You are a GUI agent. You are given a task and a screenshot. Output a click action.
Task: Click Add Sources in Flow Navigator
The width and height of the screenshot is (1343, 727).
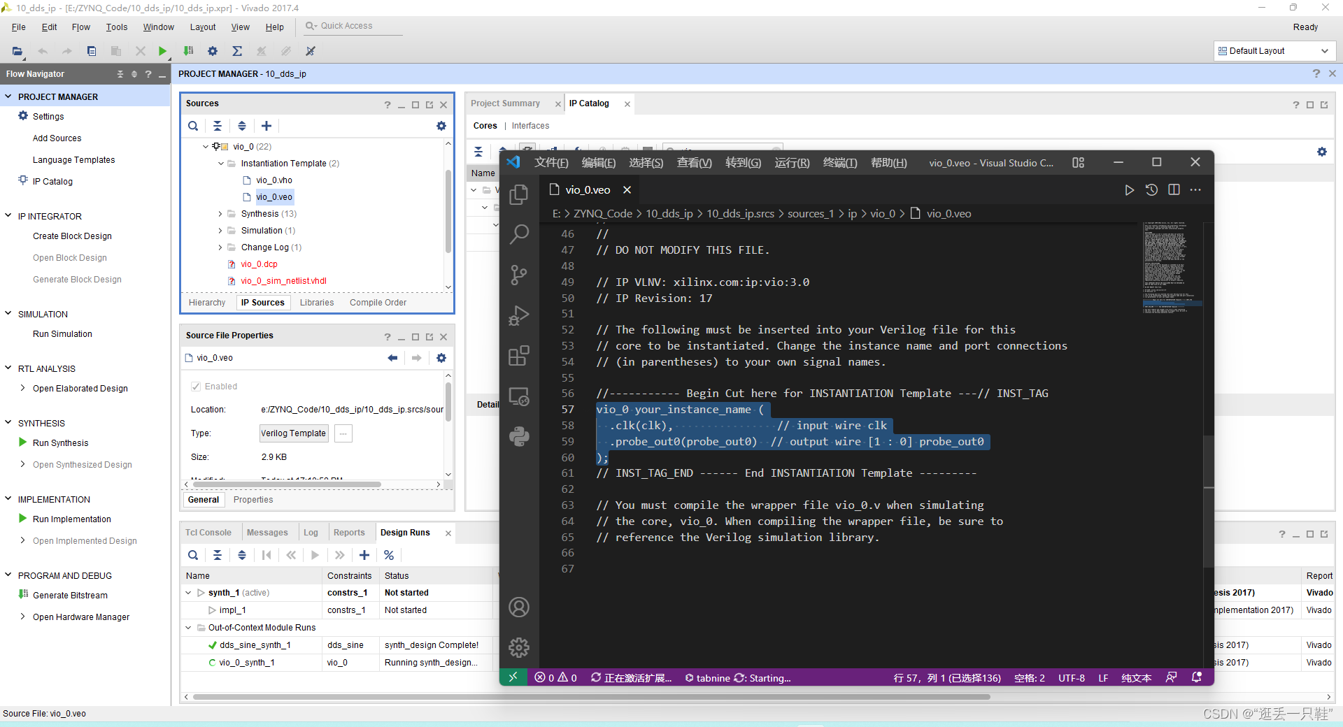(57, 138)
